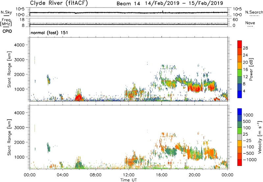Image resolution: width=263 pixels, height=182 pixels.
Task: Select the "normal (fast) 151" mode text
Action: tap(49, 33)
